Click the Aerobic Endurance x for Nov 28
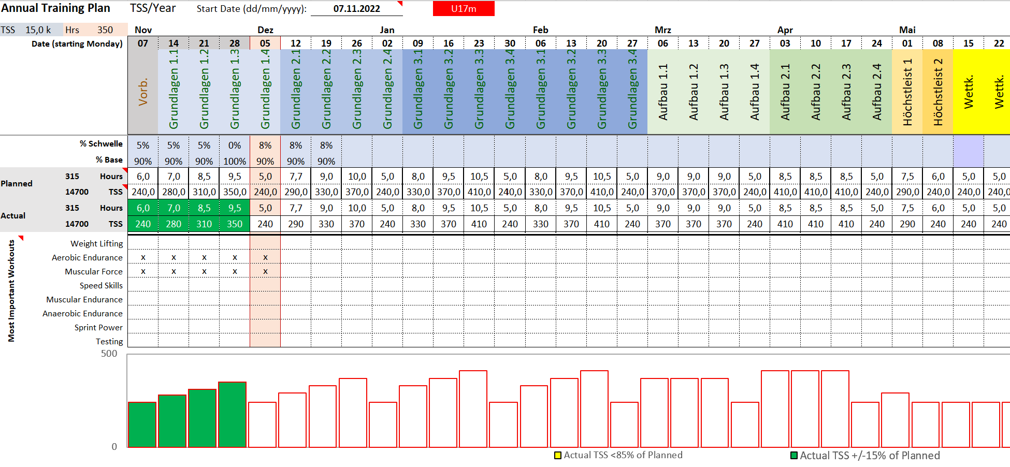Viewport: 1010px width, 467px height. point(235,257)
